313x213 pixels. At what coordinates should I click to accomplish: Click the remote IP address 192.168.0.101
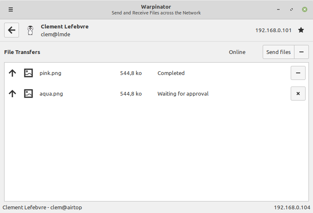click(273, 30)
